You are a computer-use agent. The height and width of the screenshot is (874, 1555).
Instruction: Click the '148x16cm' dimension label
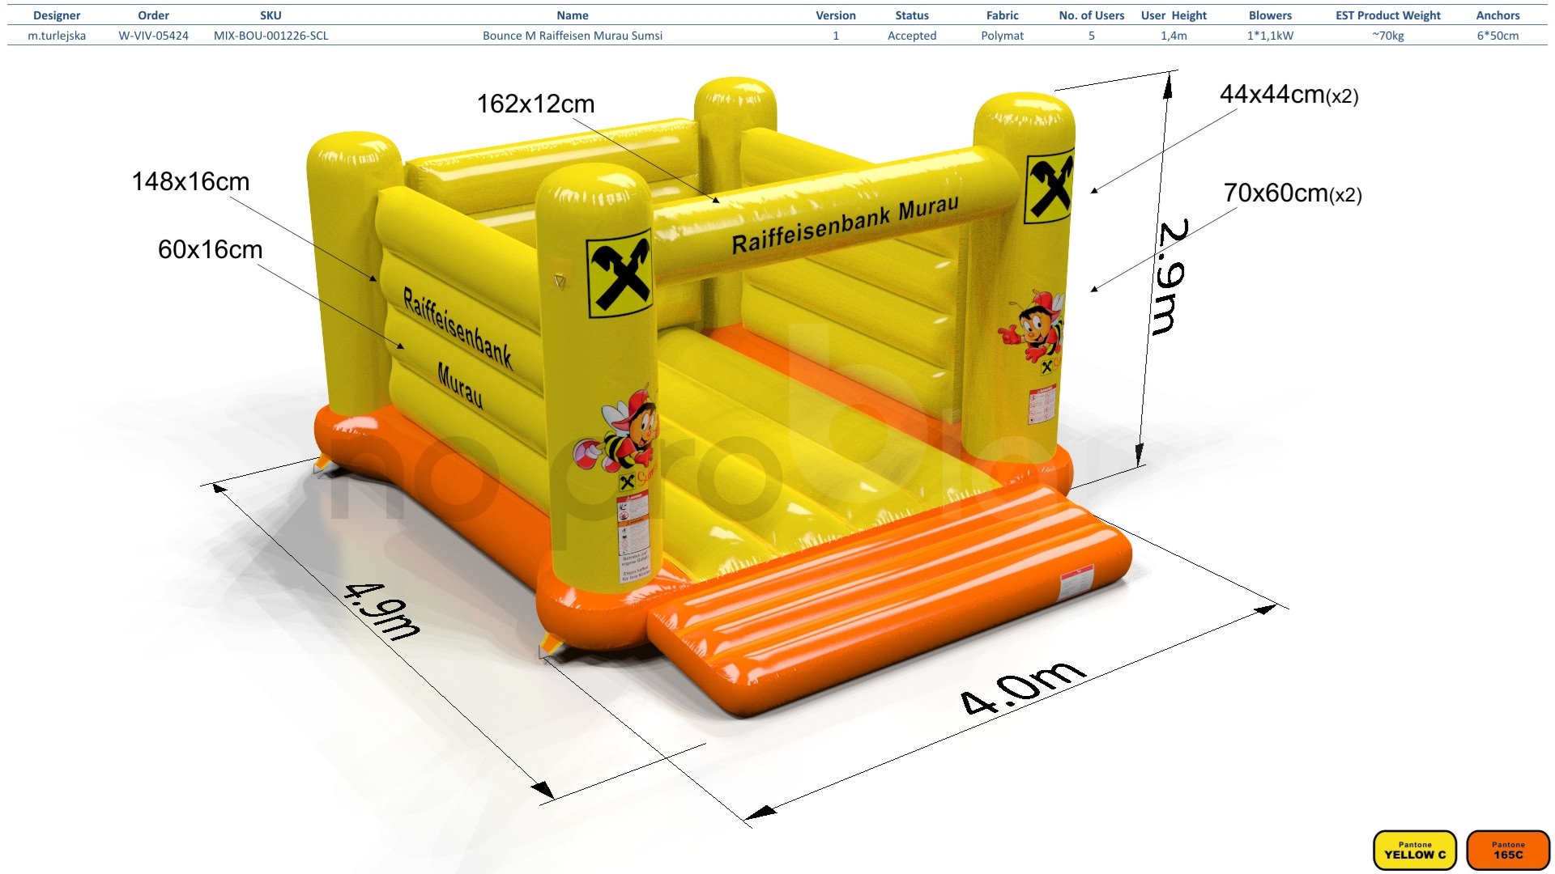pos(190,182)
